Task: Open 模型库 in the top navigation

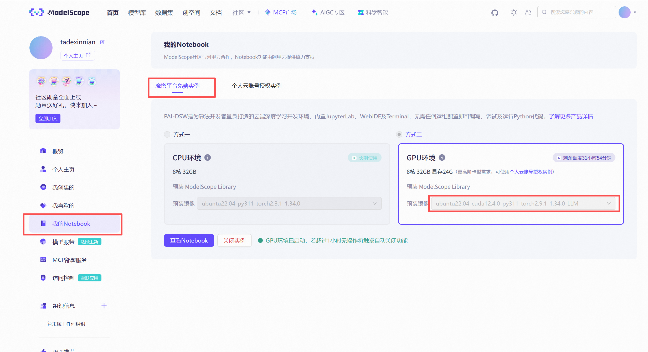Action: [137, 13]
